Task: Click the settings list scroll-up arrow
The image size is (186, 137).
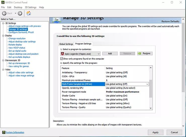Action: pos(151,68)
